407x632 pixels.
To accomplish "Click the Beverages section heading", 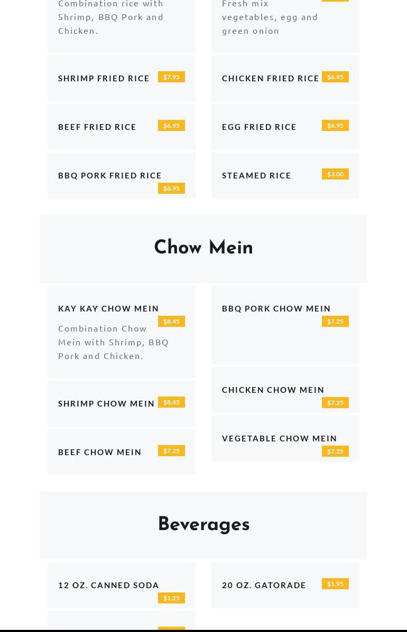I will (x=203, y=524).
